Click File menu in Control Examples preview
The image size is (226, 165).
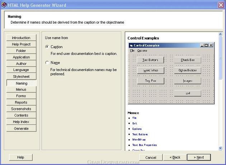coord(132,51)
